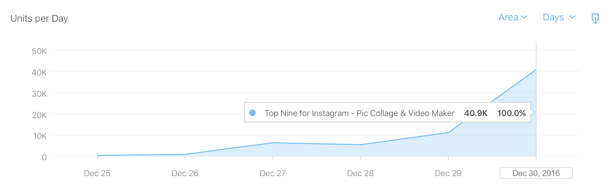This screenshot has width=610, height=190.
Task: Click the 50K y-axis label
Action: point(39,51)
